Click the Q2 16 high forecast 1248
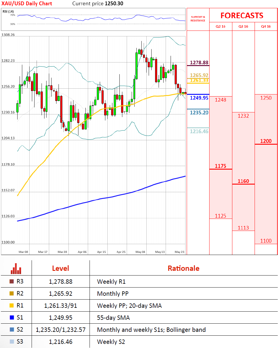278x348 pixels. tap(220, 100)
